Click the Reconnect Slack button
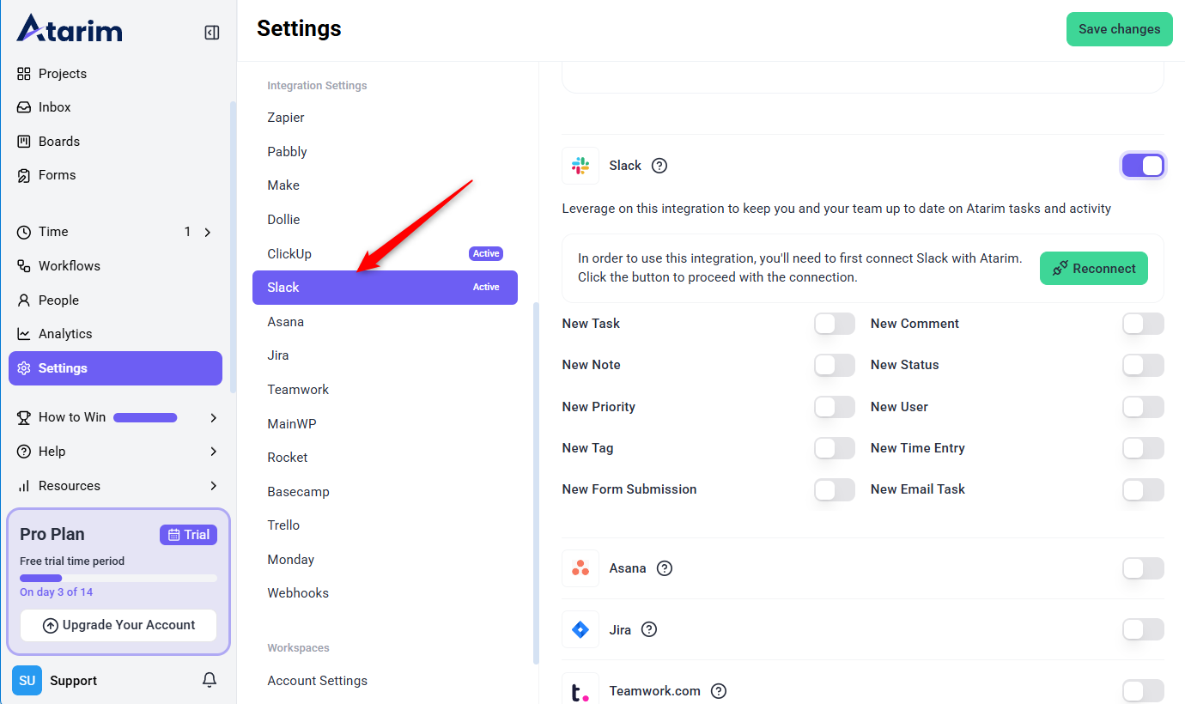Screen dimensions: 1185x704 (1093, 269)
